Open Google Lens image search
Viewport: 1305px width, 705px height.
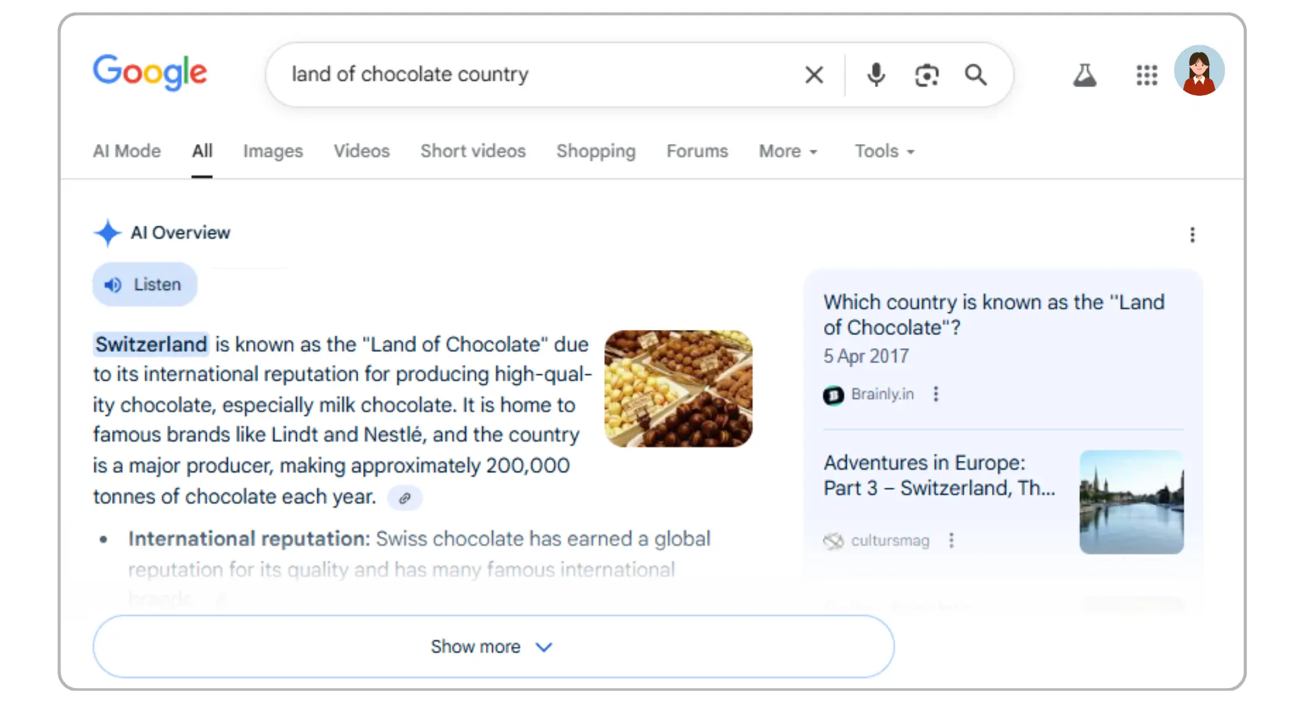(x=926, y=75)
